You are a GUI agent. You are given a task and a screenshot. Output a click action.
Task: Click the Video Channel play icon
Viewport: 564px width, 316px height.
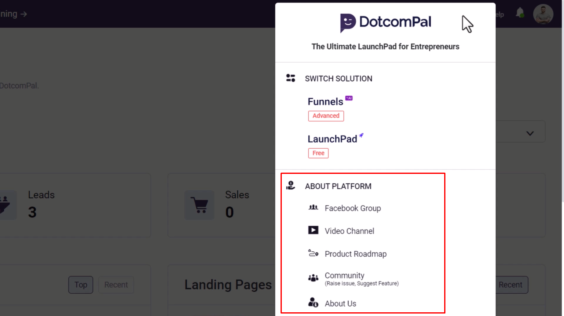313,230
